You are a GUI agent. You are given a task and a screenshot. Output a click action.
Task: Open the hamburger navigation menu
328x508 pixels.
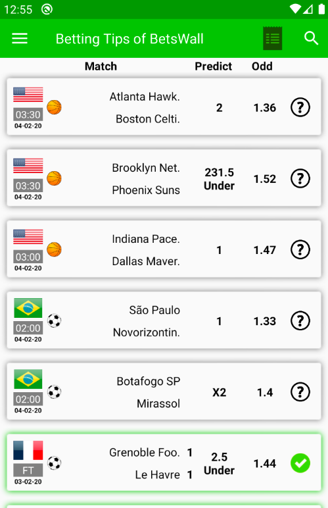20,39
